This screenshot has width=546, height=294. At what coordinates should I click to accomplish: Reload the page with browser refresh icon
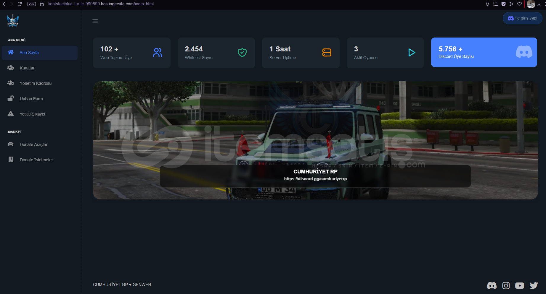20,4
